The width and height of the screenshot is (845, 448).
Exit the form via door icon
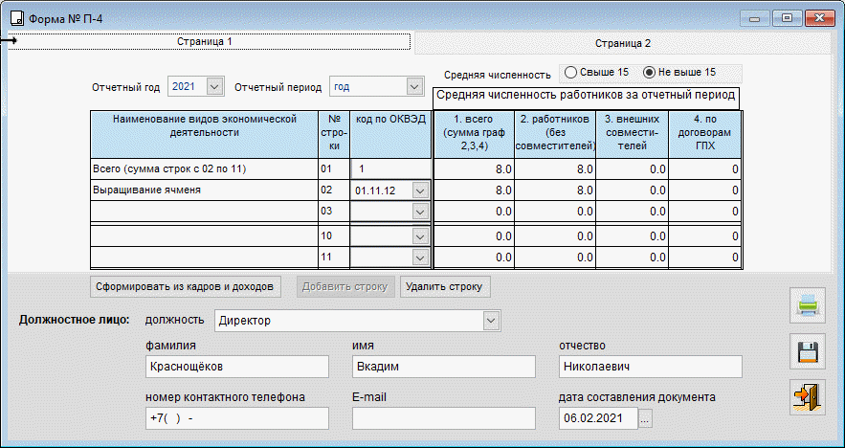point(808,397)
